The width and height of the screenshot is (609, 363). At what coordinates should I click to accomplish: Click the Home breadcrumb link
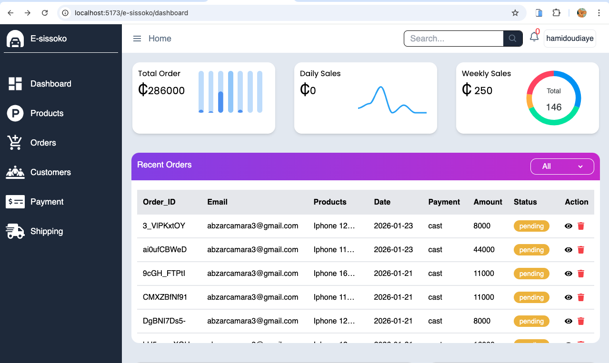coord(160,39)
